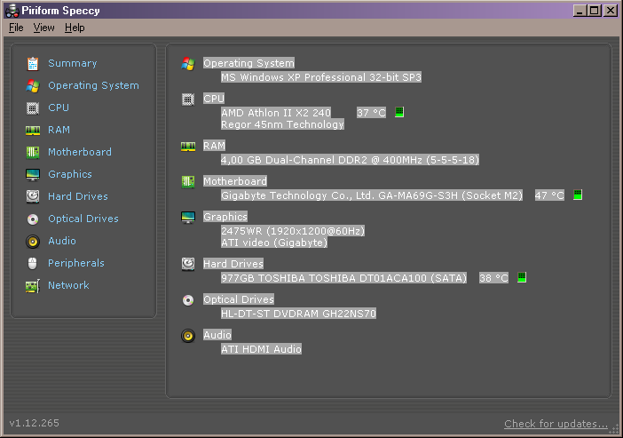Click the drive icon beside Hard Drives heading

[188, 264]
